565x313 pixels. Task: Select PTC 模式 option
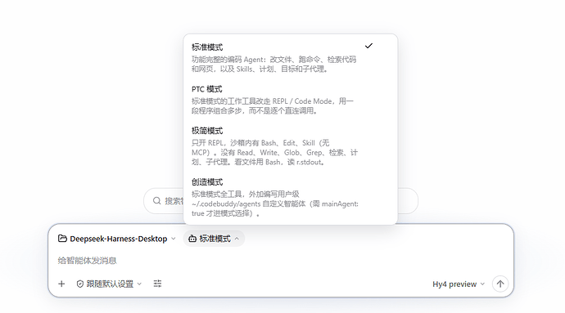click(x=291, y=100)
